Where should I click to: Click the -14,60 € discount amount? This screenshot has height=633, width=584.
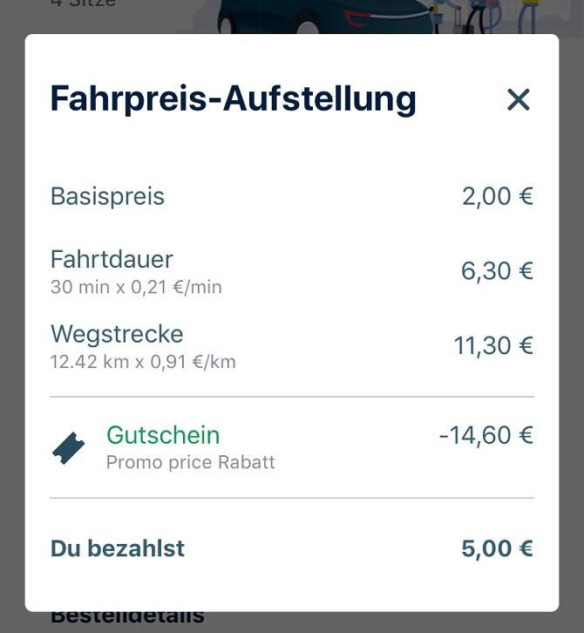point(486,435)
